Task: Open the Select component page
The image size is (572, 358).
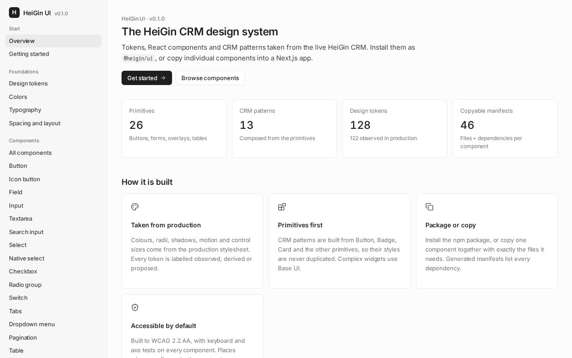Action: [53, 245]
